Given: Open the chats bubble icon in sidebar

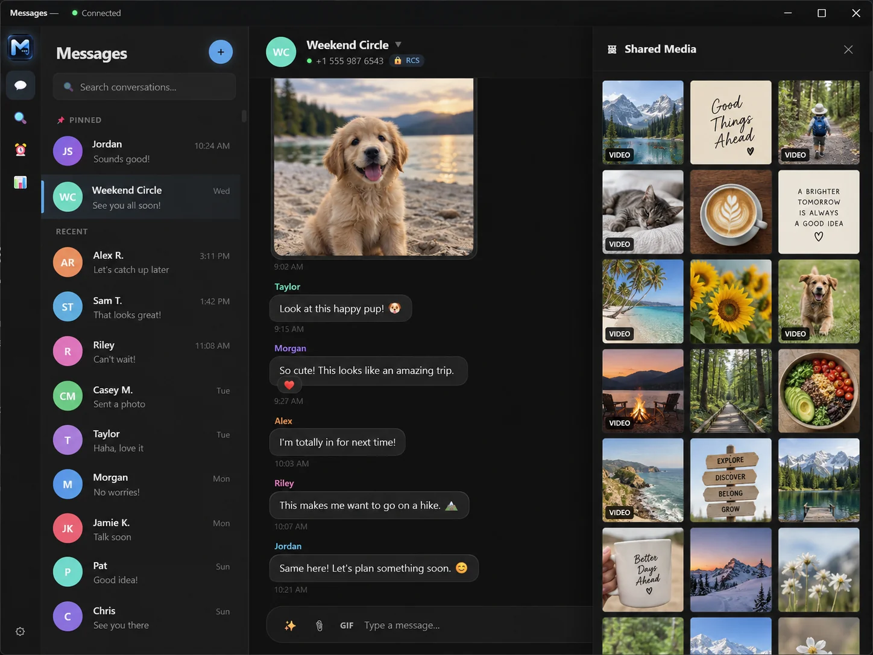Looking at the screenshot, I should [20, 85].
